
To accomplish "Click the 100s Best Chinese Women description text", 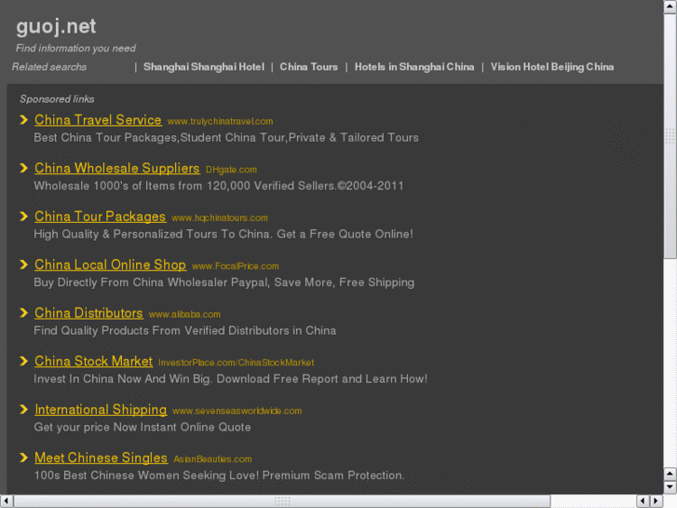I will 220,475.
